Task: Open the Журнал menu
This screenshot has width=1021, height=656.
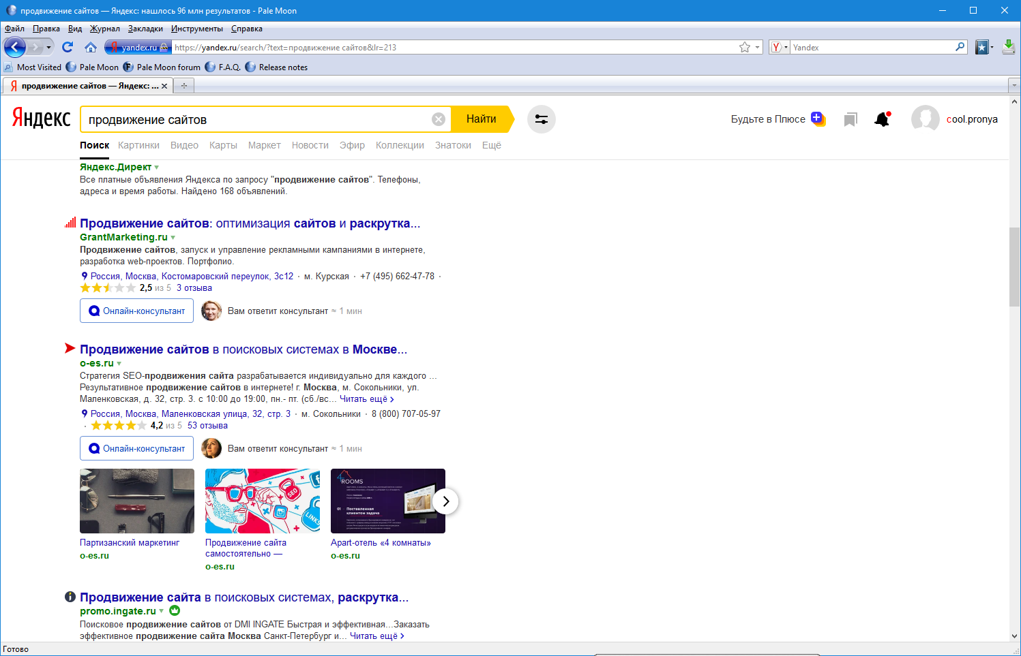Action: tap(105, 29)
